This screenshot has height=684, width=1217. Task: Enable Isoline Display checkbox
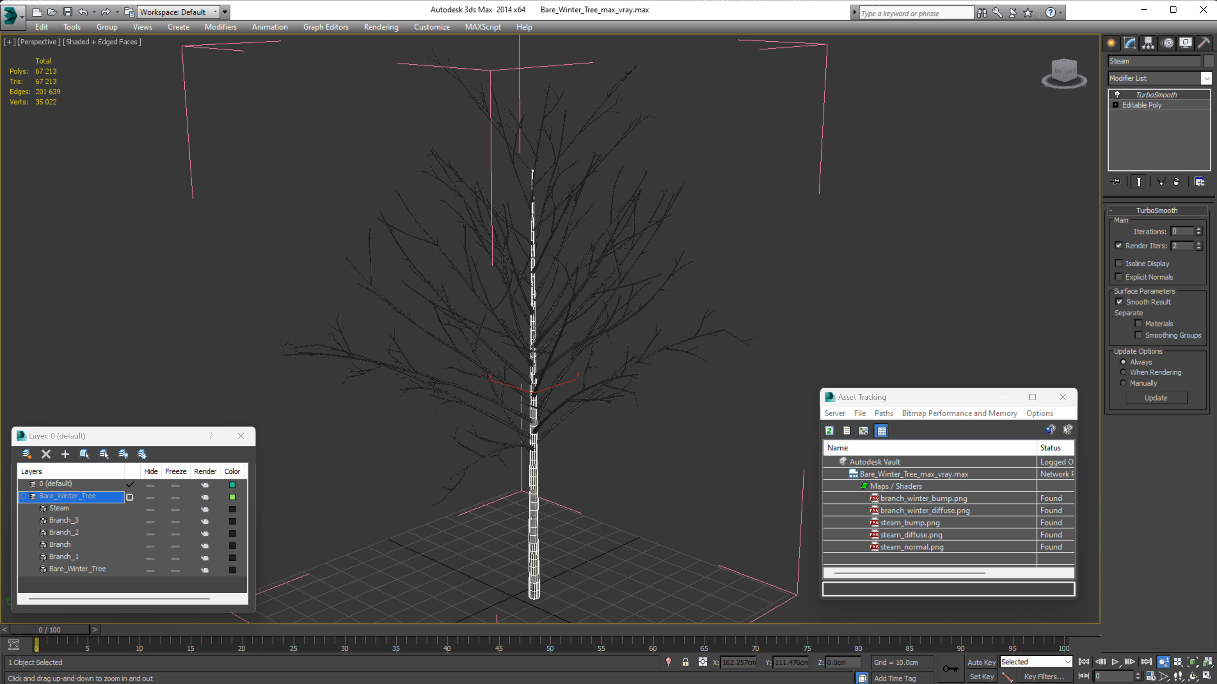tap(1119, 263)
